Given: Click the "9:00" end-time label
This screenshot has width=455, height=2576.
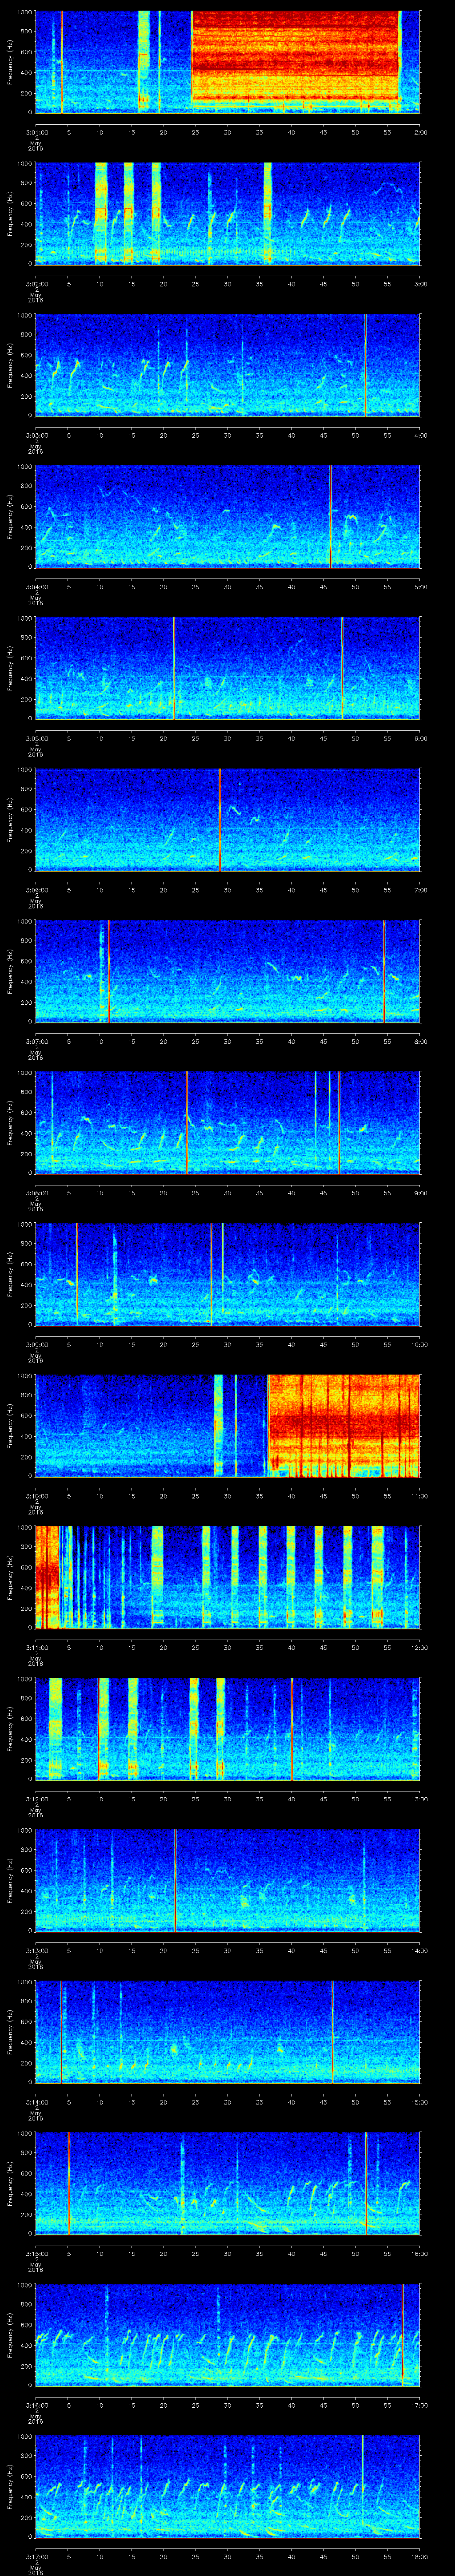Looking at the screenshot, I should tap(420, 1193).
